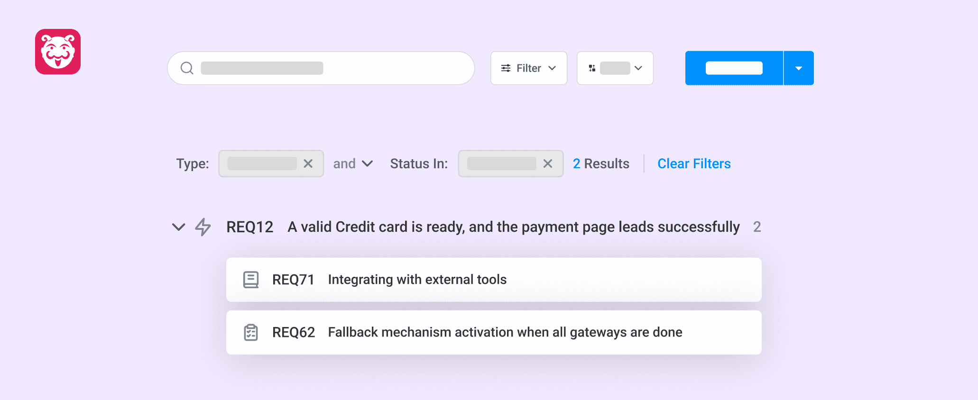Viewport: 978px width, 400px height.
Task: Click the book icon beside REQ71
Action: 251,280
